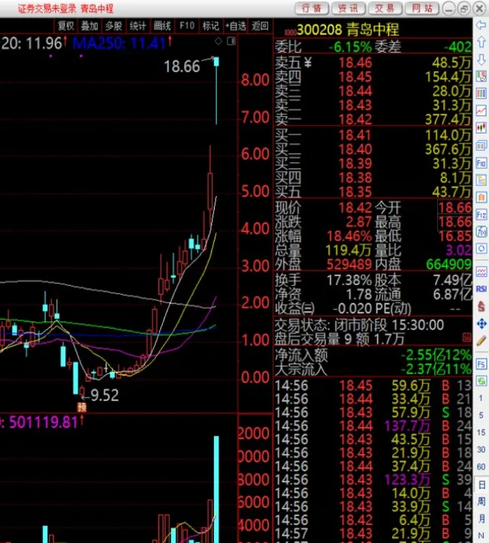Click the blue four-way move arrows icon
This screenshot has width=489, height=543.
[x=481, y=324]
